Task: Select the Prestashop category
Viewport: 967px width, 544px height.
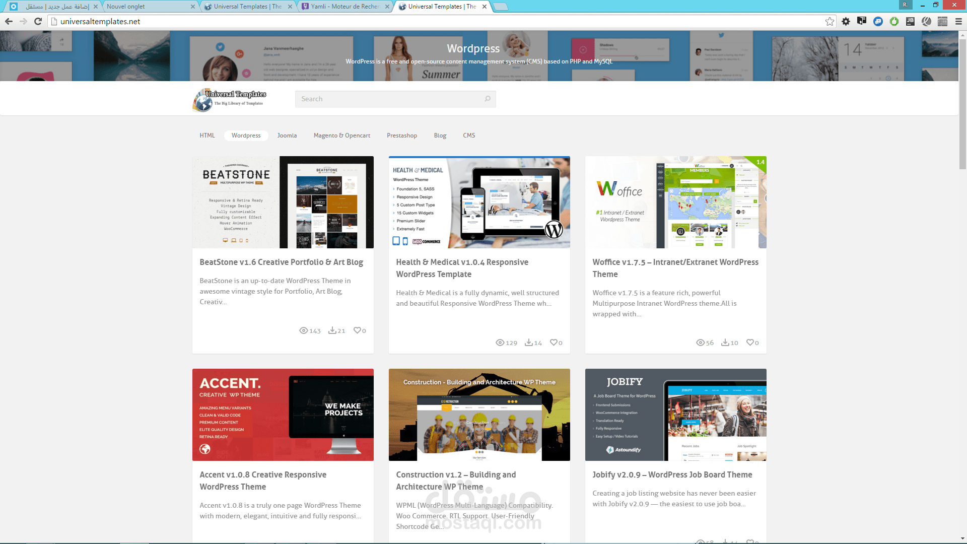Action: (402, 135)
